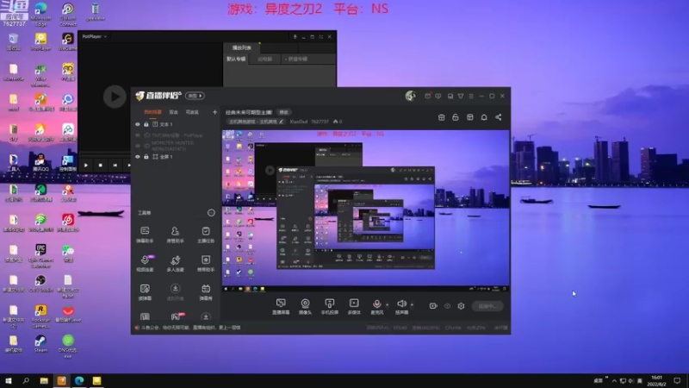Open speaker options arrow
689x388 pixels.
[412, 304]
